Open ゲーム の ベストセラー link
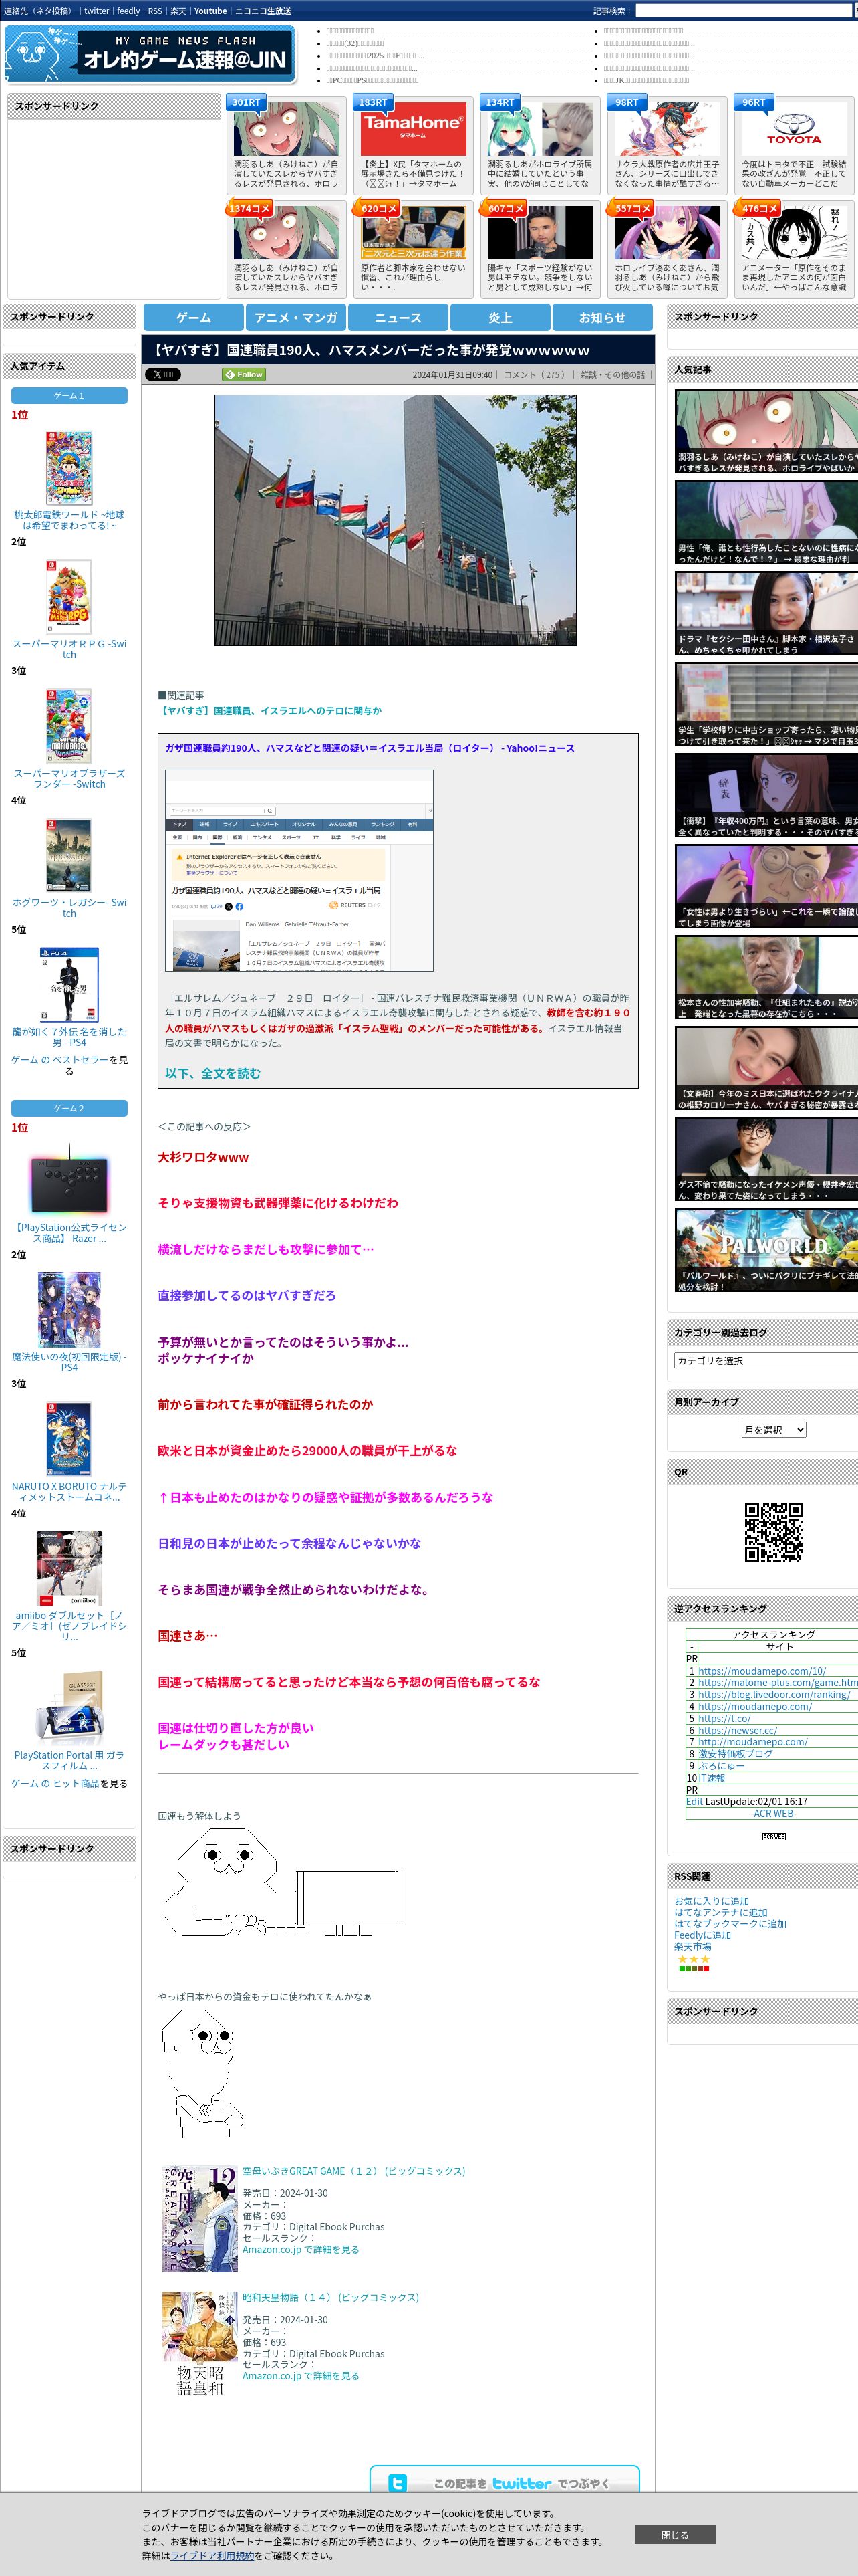This screenshot has width=858, height=2576. [x=60, y=1060]
